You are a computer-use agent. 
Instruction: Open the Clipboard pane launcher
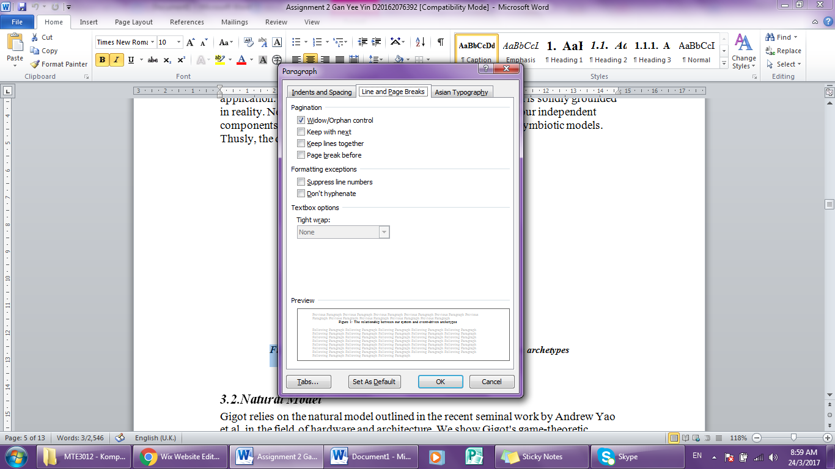click(86, 77)
